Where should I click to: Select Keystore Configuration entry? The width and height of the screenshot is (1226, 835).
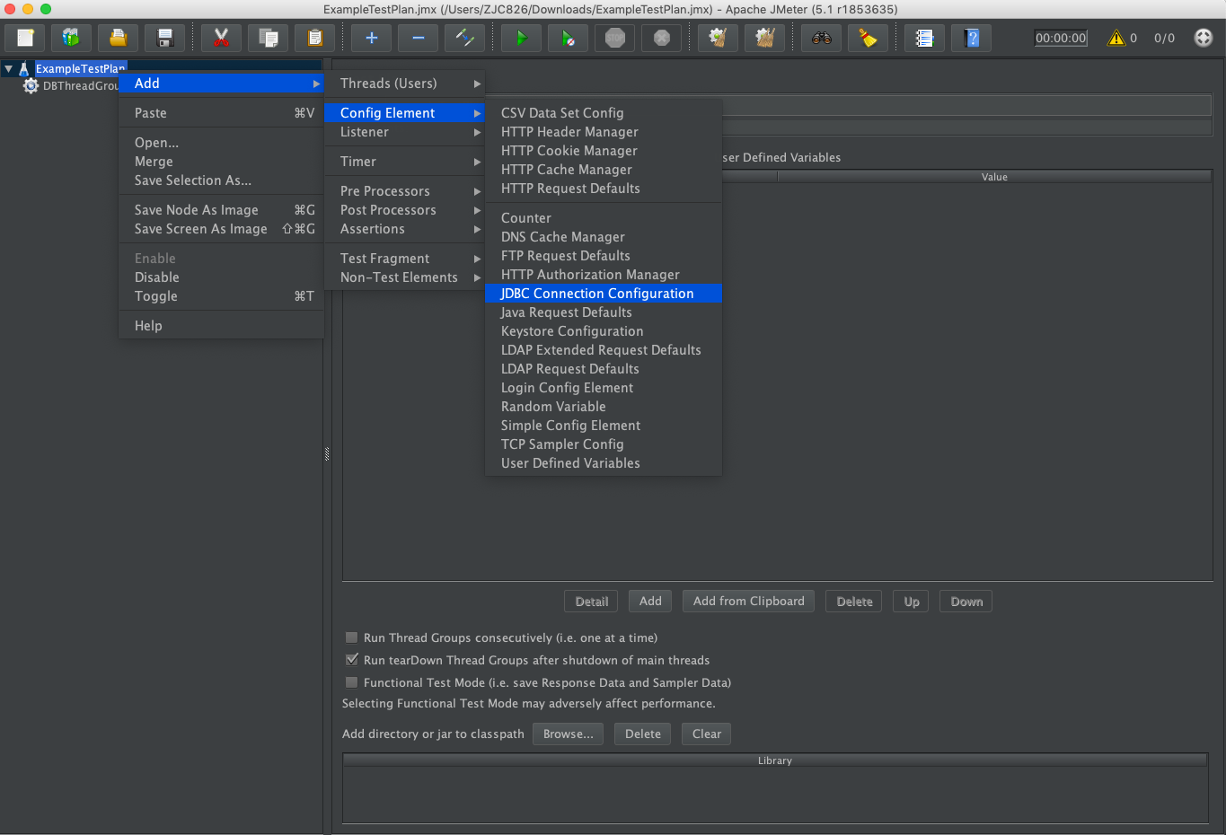tap(604, 331)
